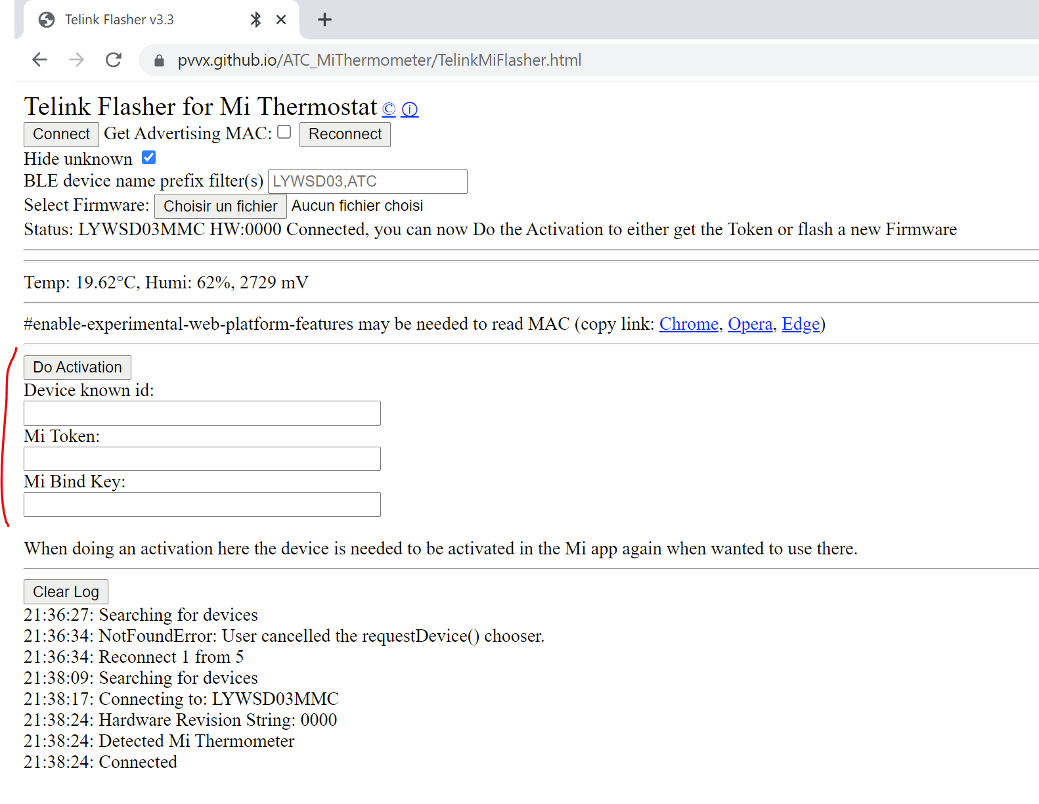The height and width of the screenshot is (804, 1039).
Task: Click log entry Connecting to: LYWSD03MMC
Action: click(x=181, y=699)
